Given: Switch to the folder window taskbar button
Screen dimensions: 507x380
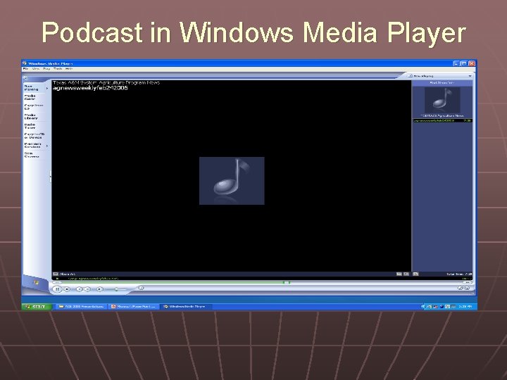Looking at the screenshot, I should pyautogui.click(x=81, y=306).
